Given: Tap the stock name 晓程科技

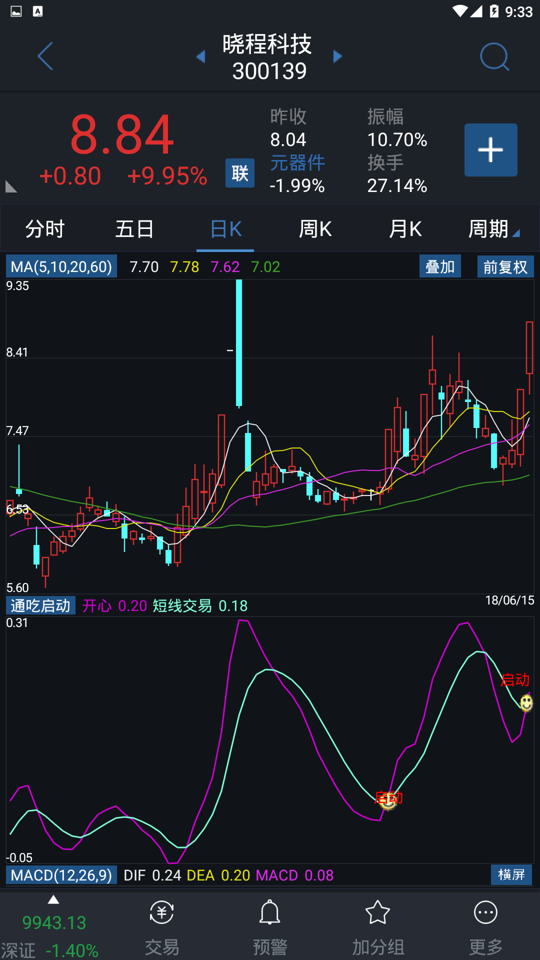Looking at the screenshot, I should (x=267, y=44).
